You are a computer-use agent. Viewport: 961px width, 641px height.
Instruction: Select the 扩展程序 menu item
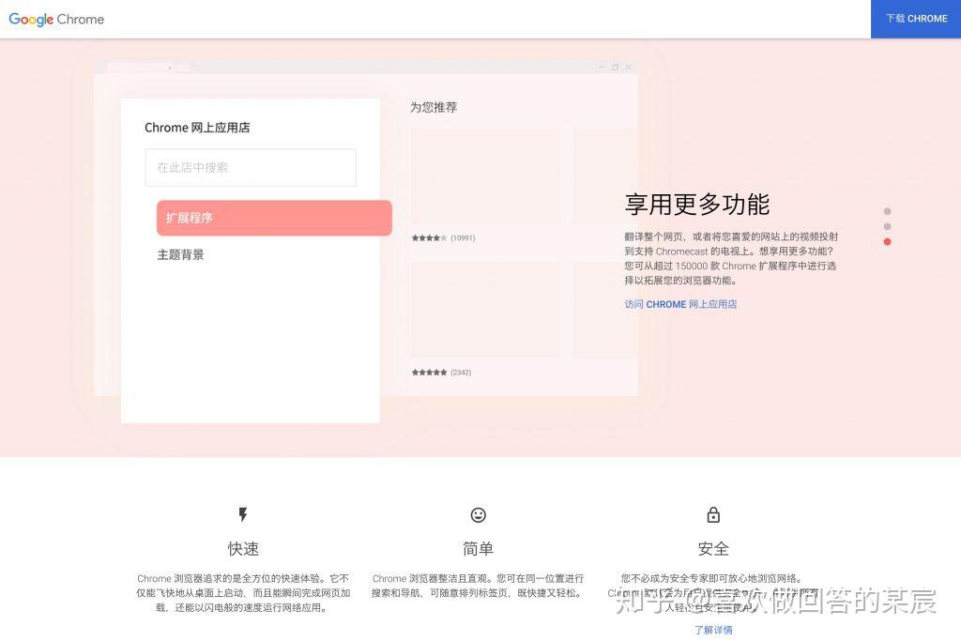click(x=273, y=218)
